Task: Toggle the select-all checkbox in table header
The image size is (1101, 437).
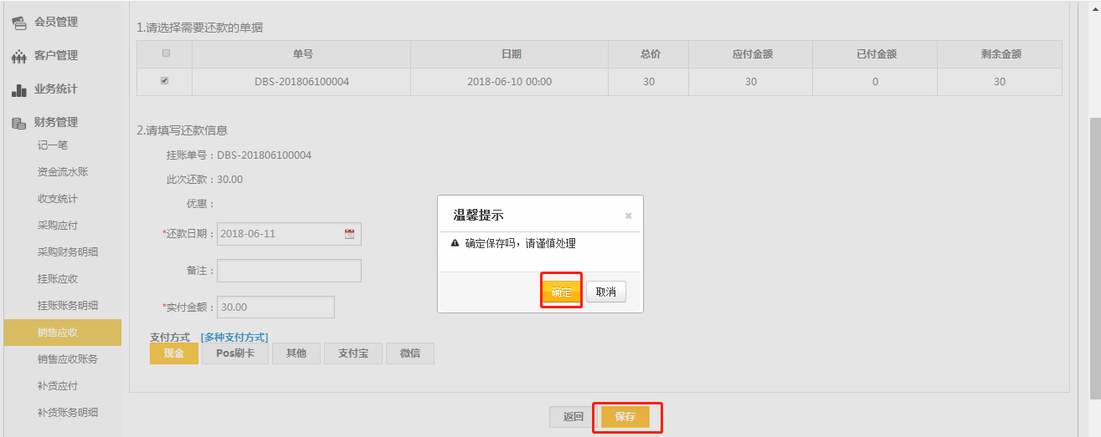Action: 165,53
